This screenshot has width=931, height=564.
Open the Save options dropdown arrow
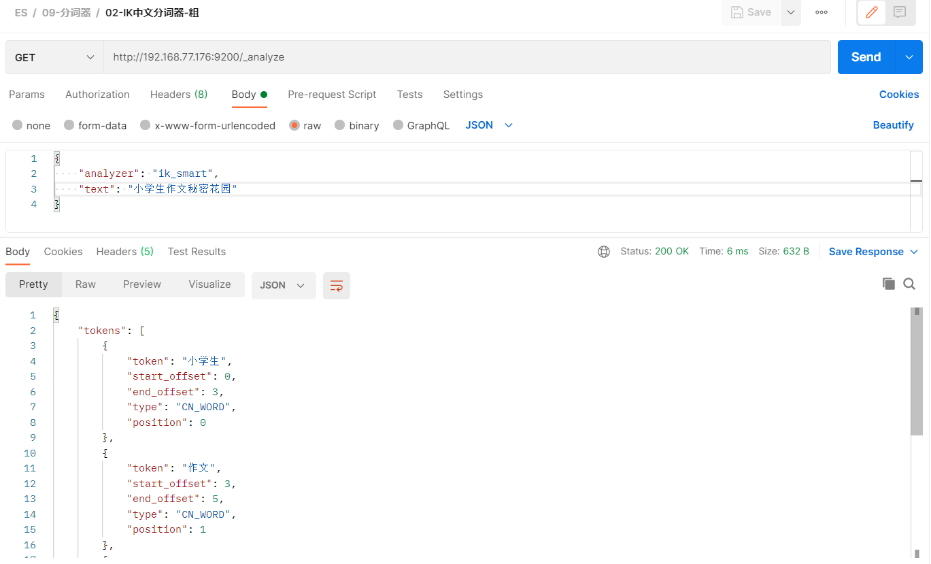[x=791, y=12]
